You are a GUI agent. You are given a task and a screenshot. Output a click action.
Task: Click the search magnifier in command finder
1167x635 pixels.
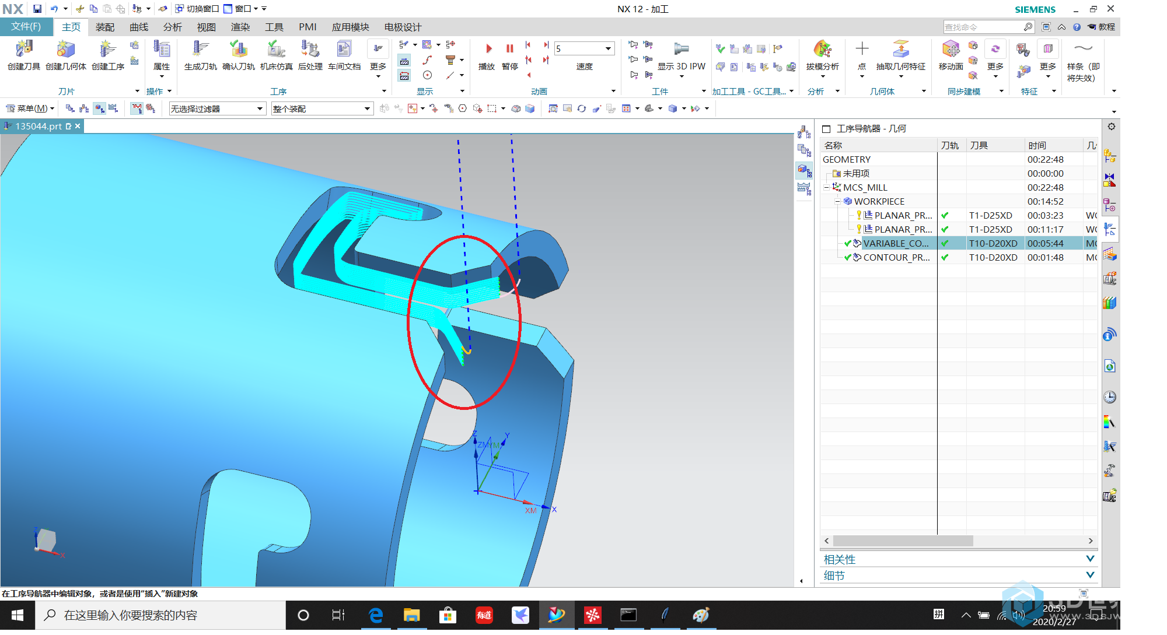pos(1028,27)
